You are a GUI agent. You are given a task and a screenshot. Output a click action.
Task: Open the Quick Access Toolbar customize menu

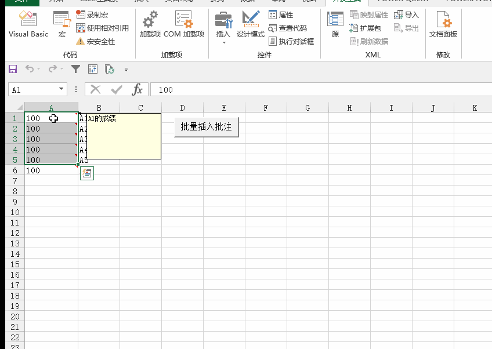(126, 68)
